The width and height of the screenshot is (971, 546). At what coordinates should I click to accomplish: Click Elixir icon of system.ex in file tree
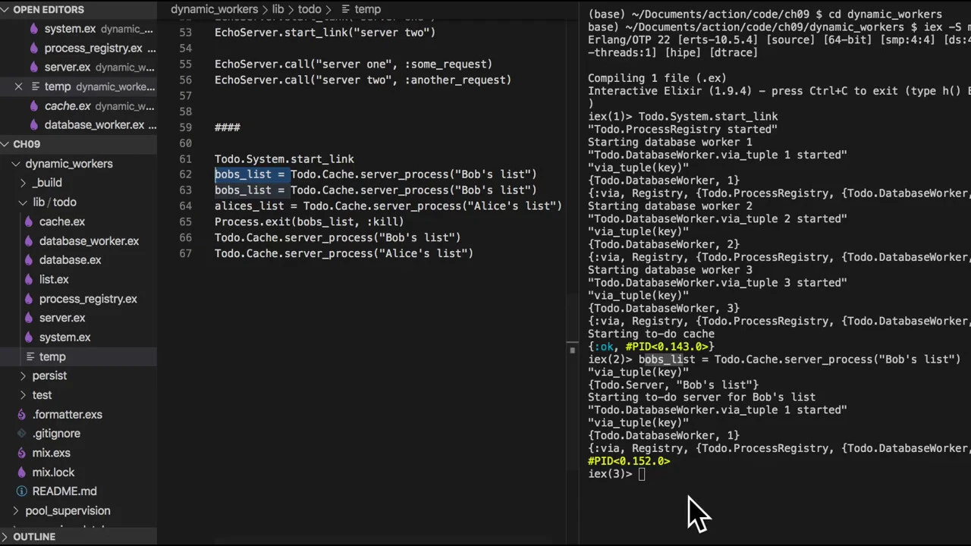click(28, 337)
